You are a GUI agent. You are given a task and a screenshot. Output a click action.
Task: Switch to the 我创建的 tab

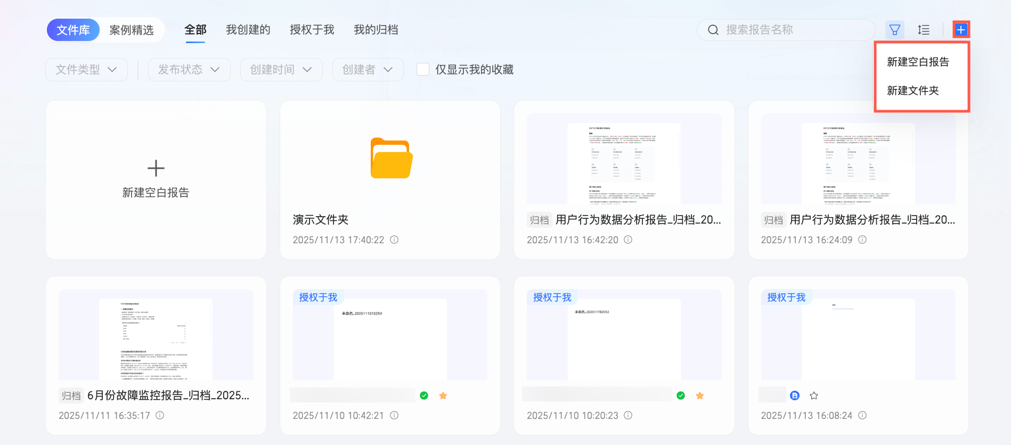click(x=248, y=30)
